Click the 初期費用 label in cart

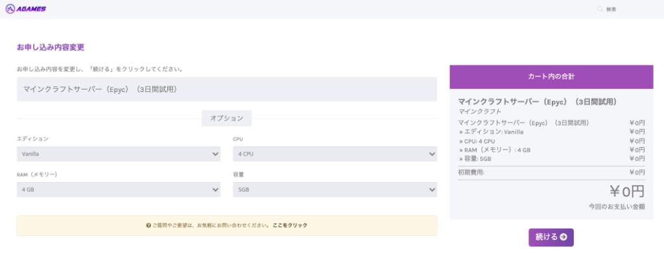click(x=471, y=172)
